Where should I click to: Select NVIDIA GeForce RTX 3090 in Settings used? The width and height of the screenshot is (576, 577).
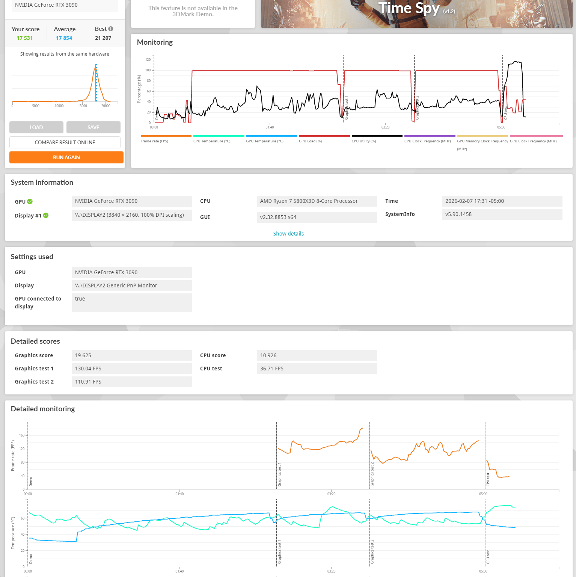point(132,272)
